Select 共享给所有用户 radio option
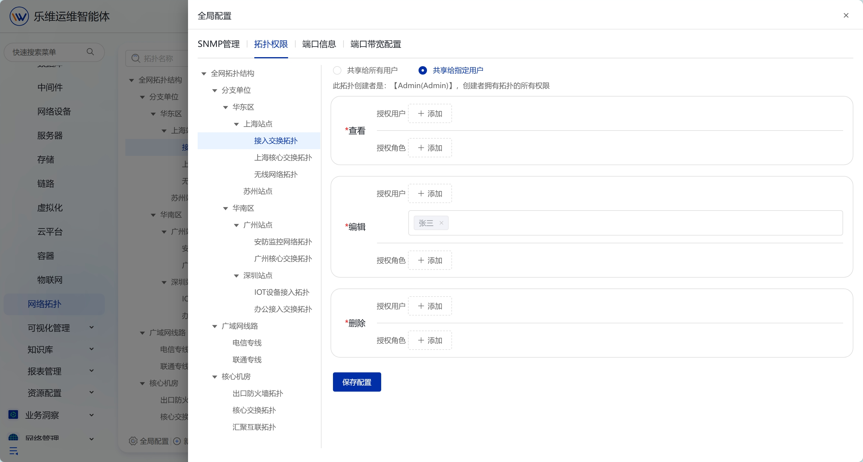This screenshot has width=863, height=462. click(337, 70)
